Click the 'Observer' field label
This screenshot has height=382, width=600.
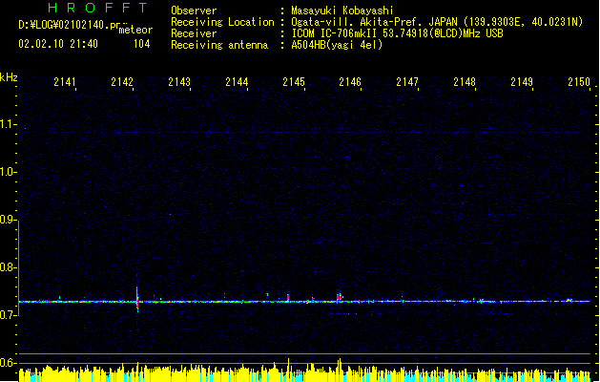194,11
